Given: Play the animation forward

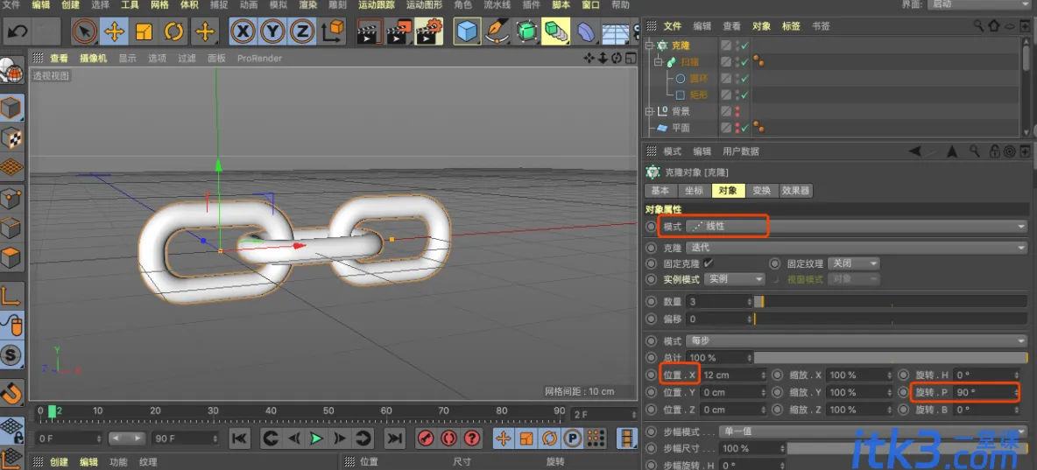Looking at the screenshot, I should point(317,438).
